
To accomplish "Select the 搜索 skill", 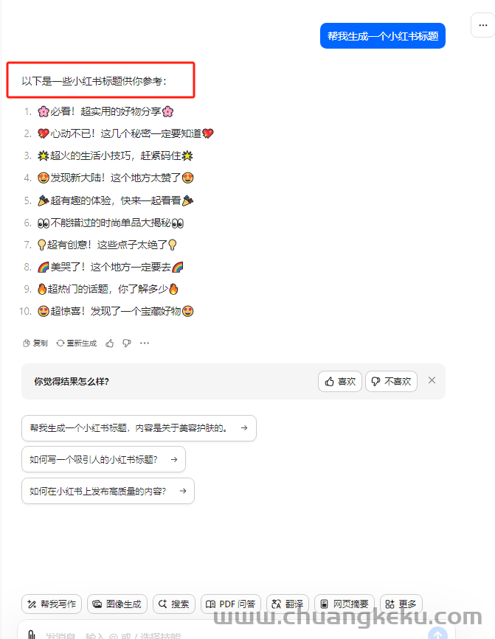I will coord(174,604).
